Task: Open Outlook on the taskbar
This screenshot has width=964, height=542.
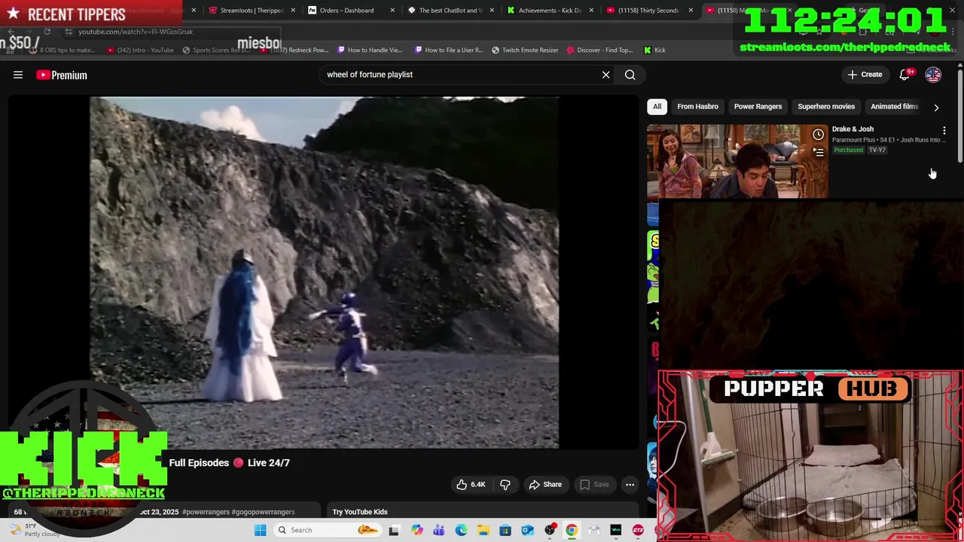Action: [x=527, y=530]
